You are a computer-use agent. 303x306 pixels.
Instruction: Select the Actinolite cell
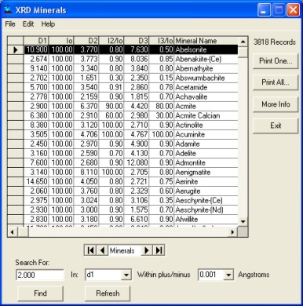(x=206, y=125)
